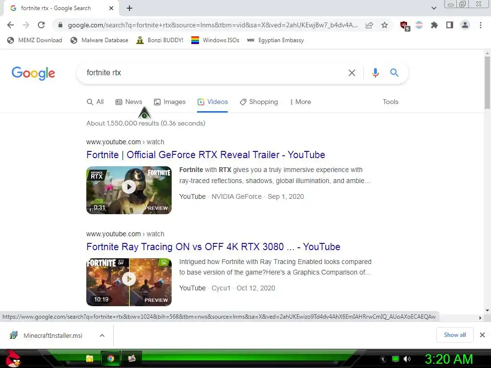Viewport: 491px width, 368px height.
Task: Switch to the Images tab
Action: click(x=170, y=102)
